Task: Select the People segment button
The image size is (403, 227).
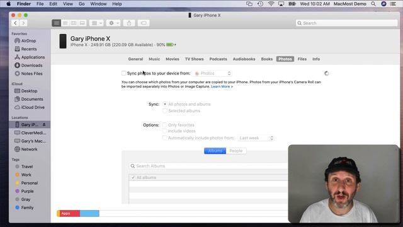Action: [x=236, y=151]
